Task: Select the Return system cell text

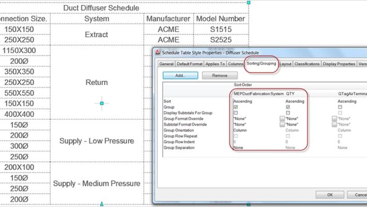Action: pyautogui.click(x=97, y=82)
